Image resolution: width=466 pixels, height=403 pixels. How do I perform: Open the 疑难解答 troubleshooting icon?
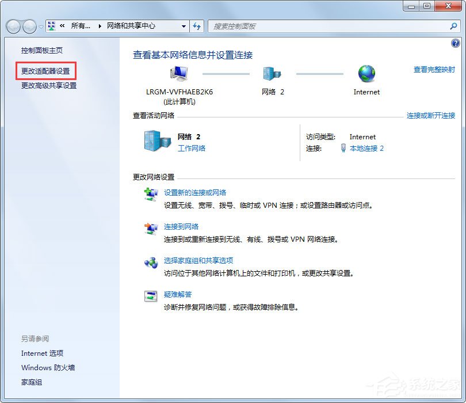(150, 295)
